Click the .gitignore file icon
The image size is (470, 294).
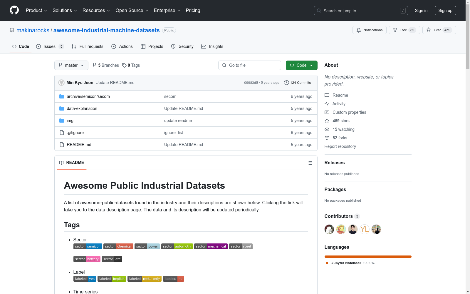coord(62,133)
